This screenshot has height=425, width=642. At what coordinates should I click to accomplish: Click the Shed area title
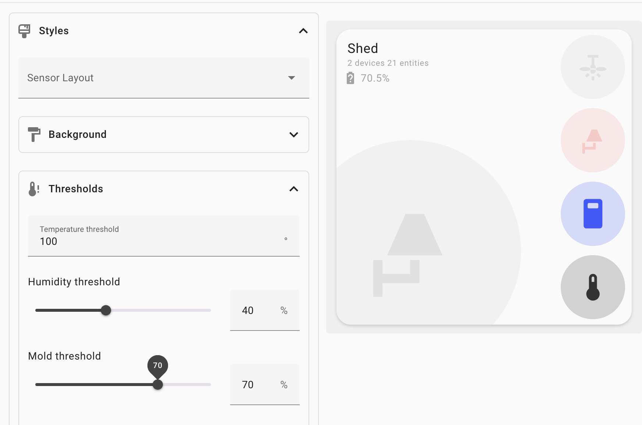coord(363,49)
